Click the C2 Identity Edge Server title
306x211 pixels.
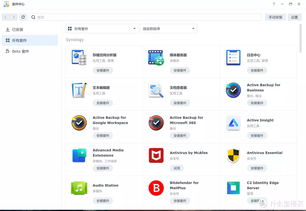[x=263, y=185]
